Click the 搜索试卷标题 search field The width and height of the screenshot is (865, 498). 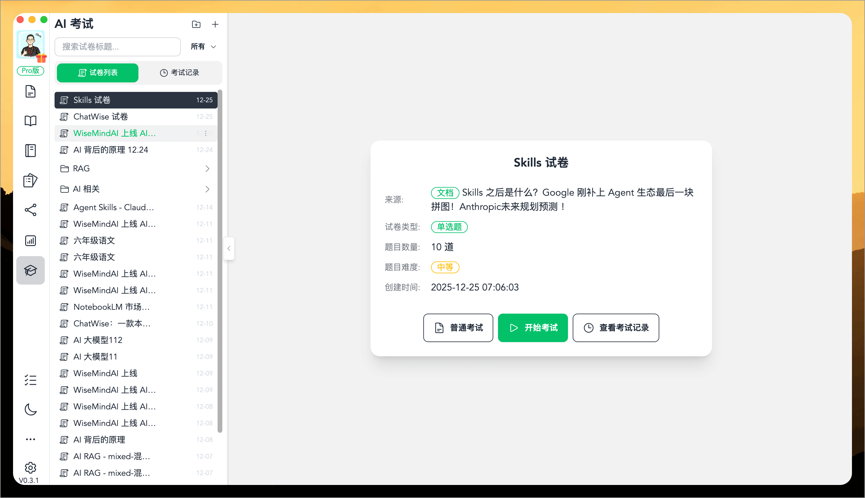coord(117,47)
